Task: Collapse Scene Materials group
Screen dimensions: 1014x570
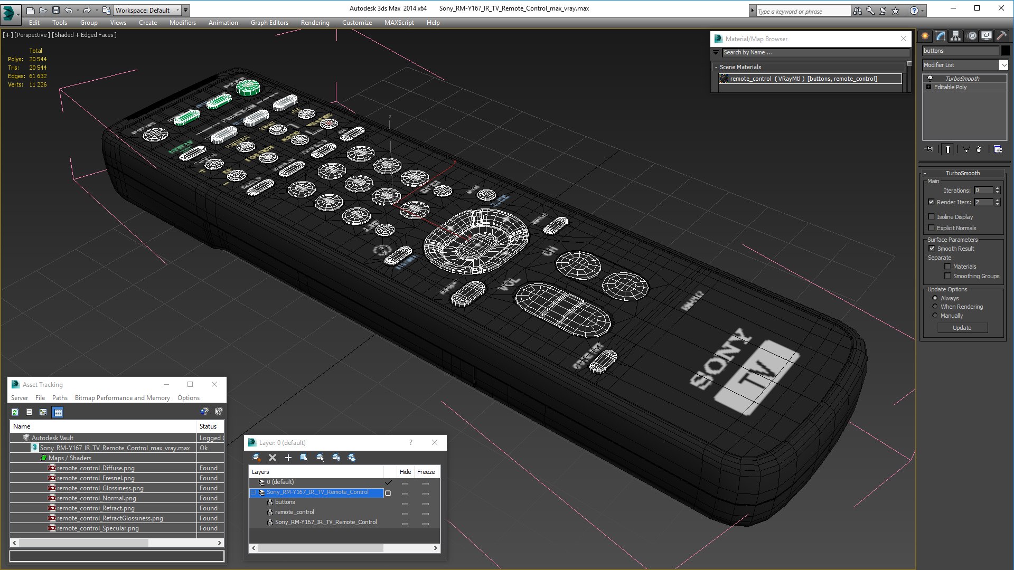Action: tap(716, 67)
